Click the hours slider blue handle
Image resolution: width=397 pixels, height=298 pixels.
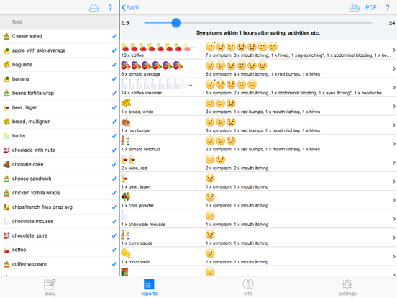coord(176,23)
